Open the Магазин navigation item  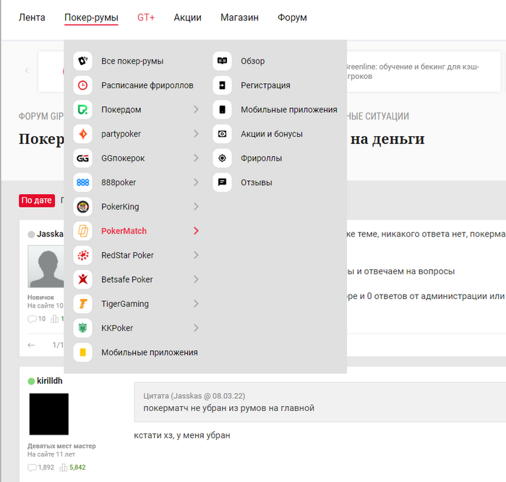tap(239, 17)
